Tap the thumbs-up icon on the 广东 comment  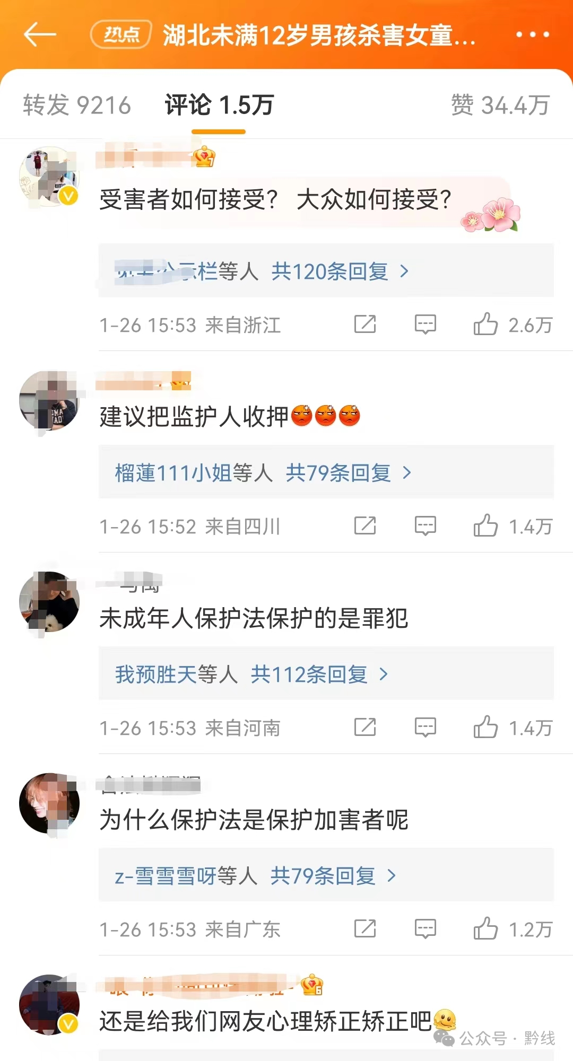(485, 928)
